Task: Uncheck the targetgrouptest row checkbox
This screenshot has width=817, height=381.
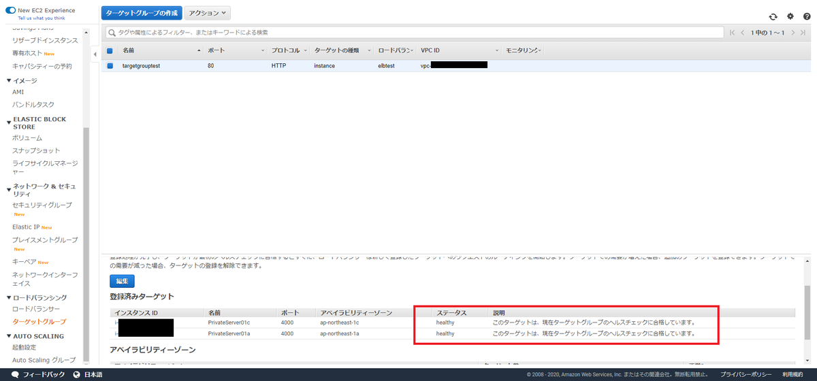Action: (110, 66)
